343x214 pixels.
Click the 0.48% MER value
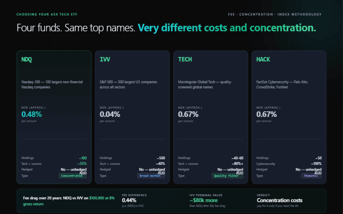point(32,114)
